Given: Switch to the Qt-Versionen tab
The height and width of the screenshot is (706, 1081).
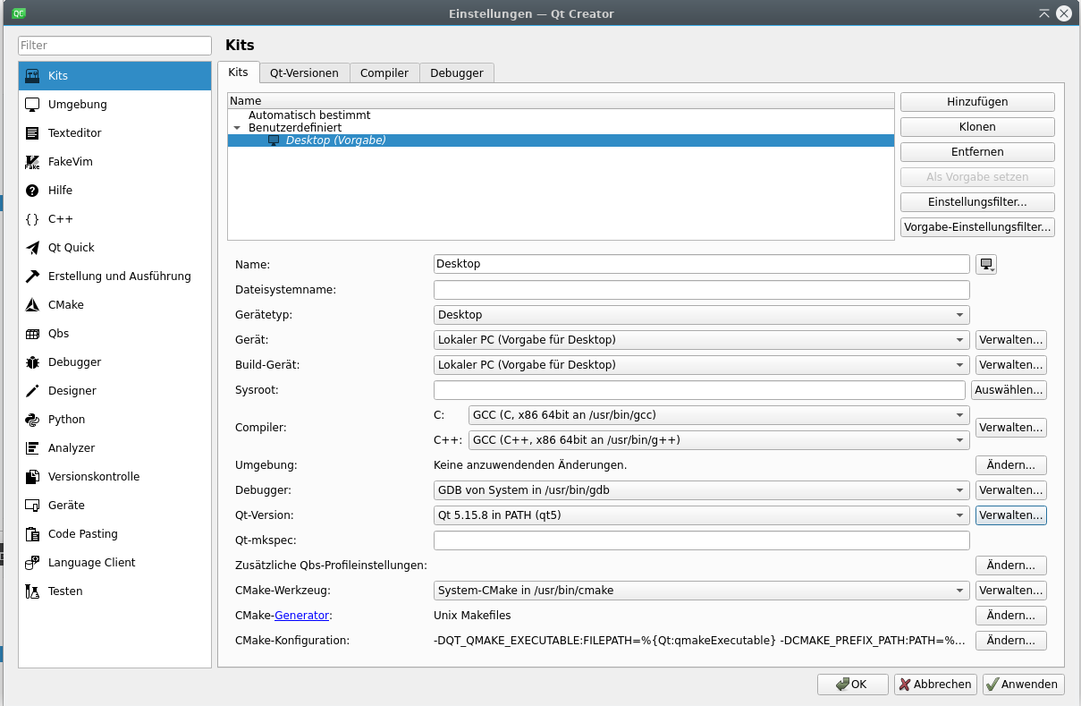Looking at the screenshot, I should click(x=304, y=73).
